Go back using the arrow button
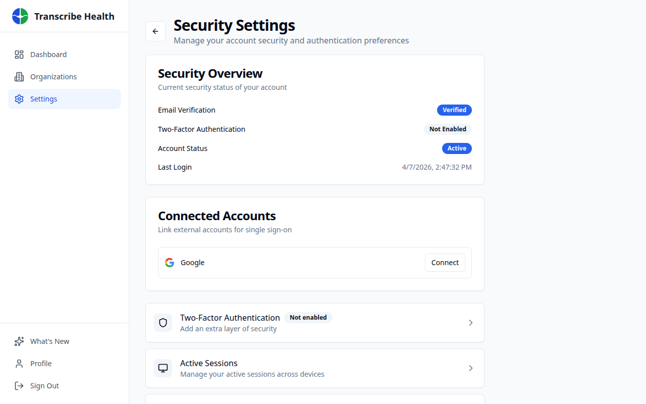 [x=155, y=31]
